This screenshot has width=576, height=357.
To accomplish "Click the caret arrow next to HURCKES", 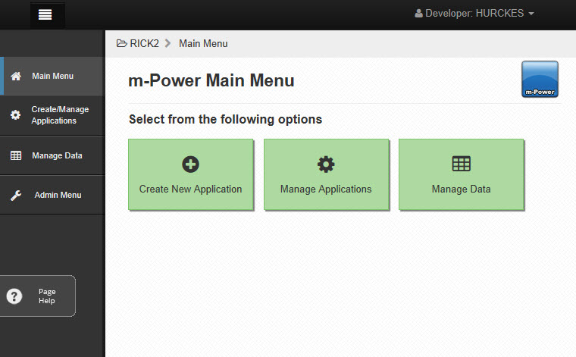I will pyautogui.click(x=531, y=14).
